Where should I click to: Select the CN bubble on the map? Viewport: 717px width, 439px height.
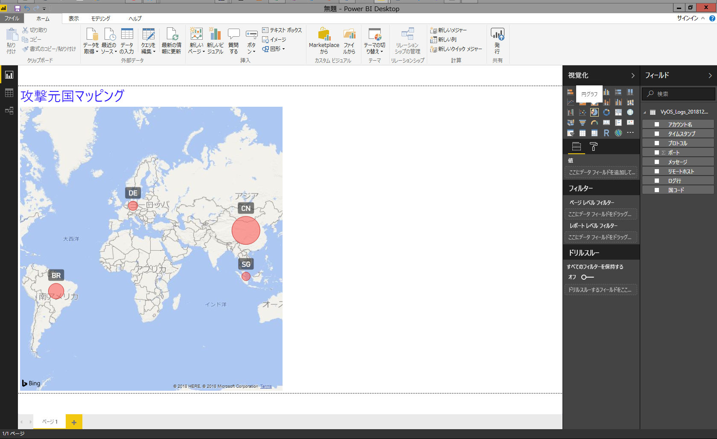tap(246, 231)
